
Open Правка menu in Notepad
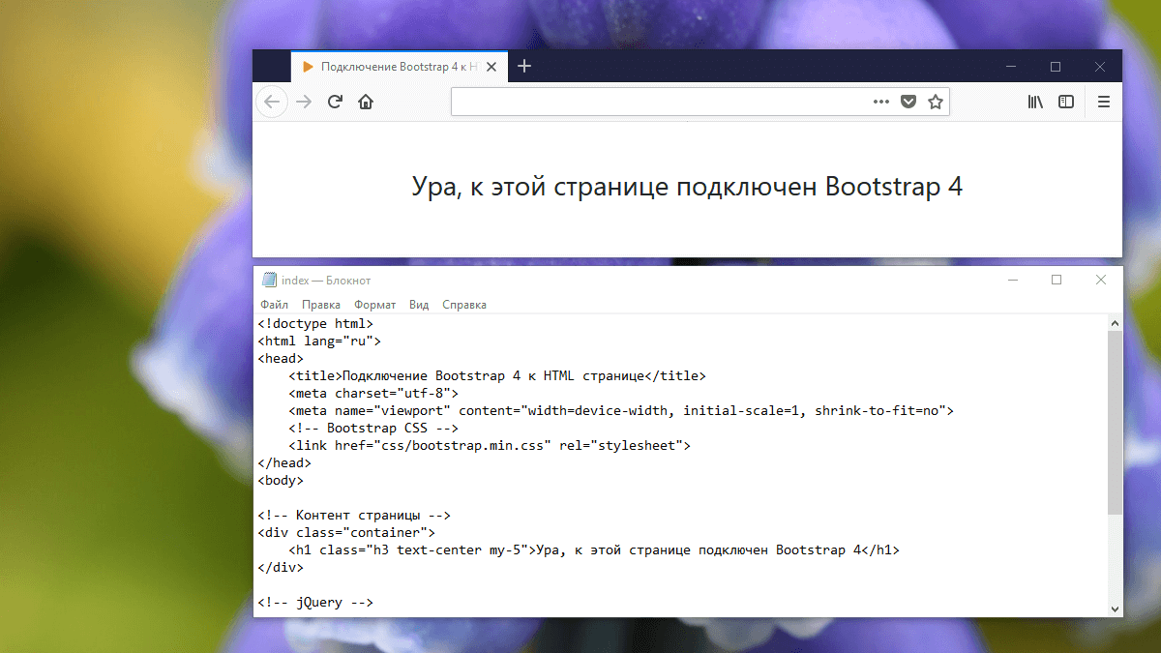pyautogui.click(x=321, y=305)
